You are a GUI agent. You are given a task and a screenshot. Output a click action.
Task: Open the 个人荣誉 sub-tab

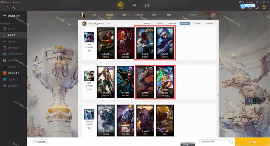(x=197, y=24)
